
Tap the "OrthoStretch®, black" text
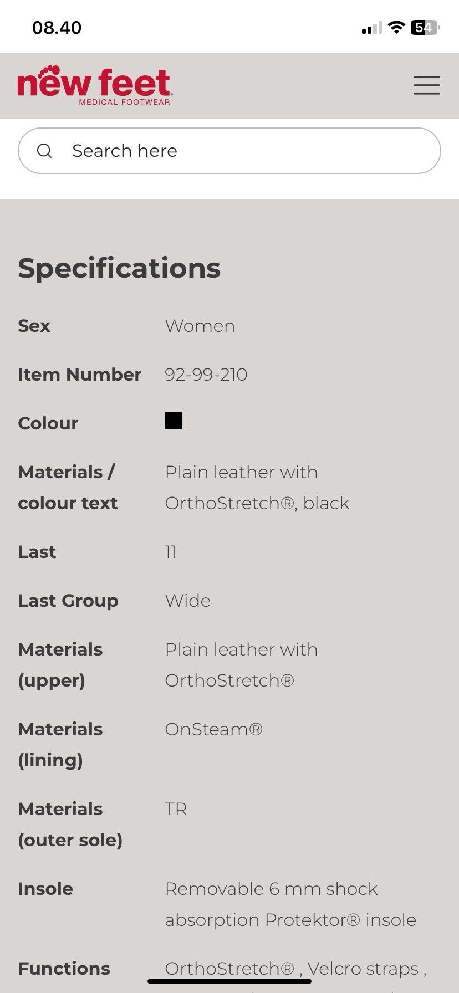point(257,503)
